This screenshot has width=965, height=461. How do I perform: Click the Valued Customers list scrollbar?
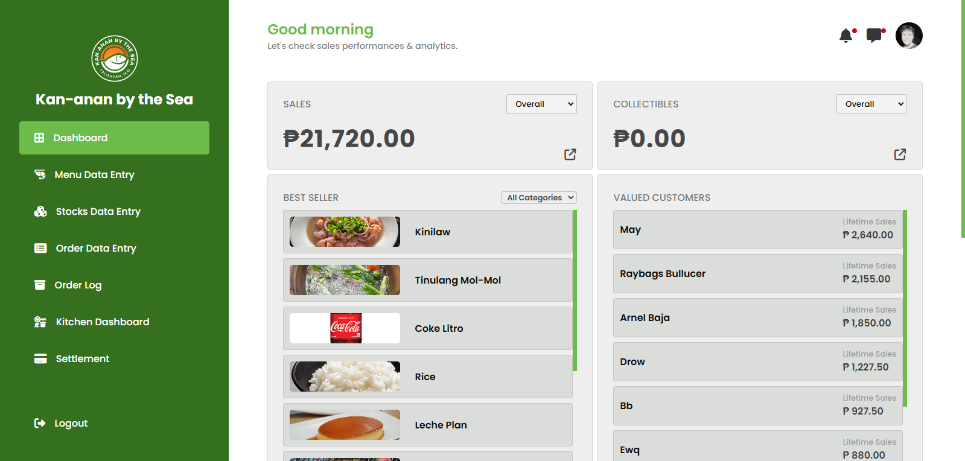pyautogui.click(x=905, y=308)
